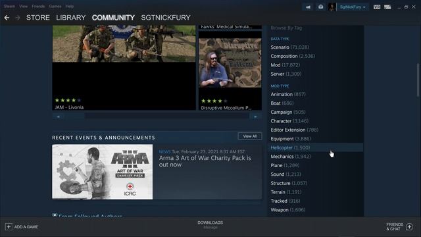Filter by Plane mod type
The height and width of the screenshot is (237, 421).
(x=285, y=165)
